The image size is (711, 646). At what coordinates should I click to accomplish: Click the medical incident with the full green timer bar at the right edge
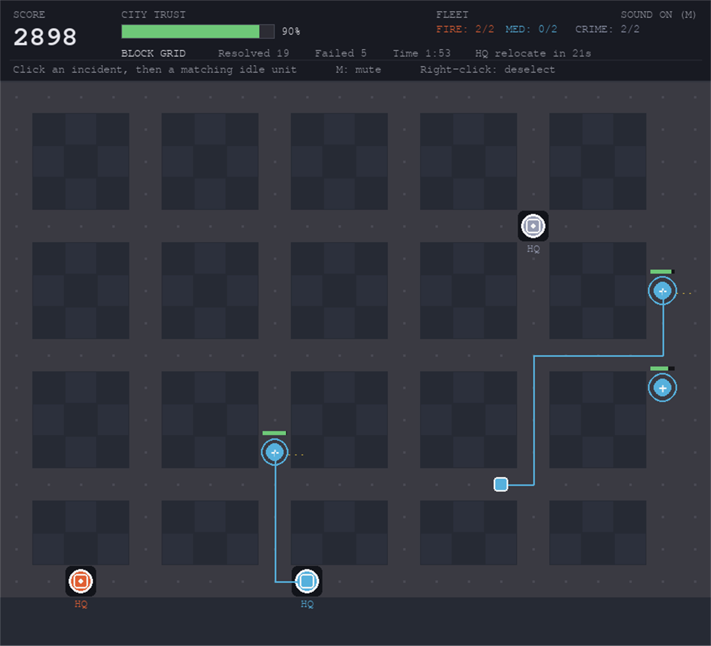662,291
